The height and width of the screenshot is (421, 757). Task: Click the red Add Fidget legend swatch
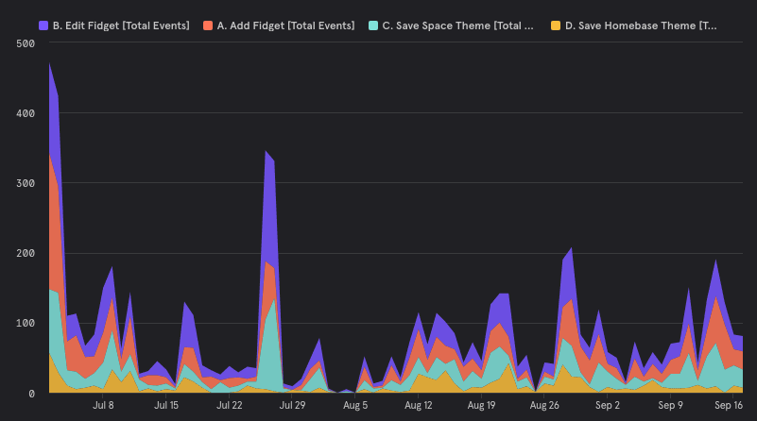[x=207, y=25]
